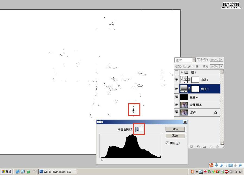Open the 不透明度 opacity slider arrow
This screenshot has height=175, width=244.
click(221, 60)
